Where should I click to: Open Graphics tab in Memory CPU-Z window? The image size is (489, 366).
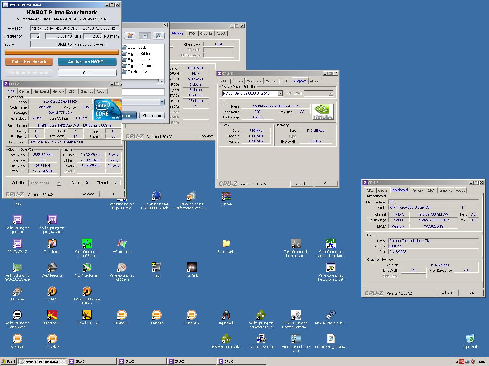206,34
